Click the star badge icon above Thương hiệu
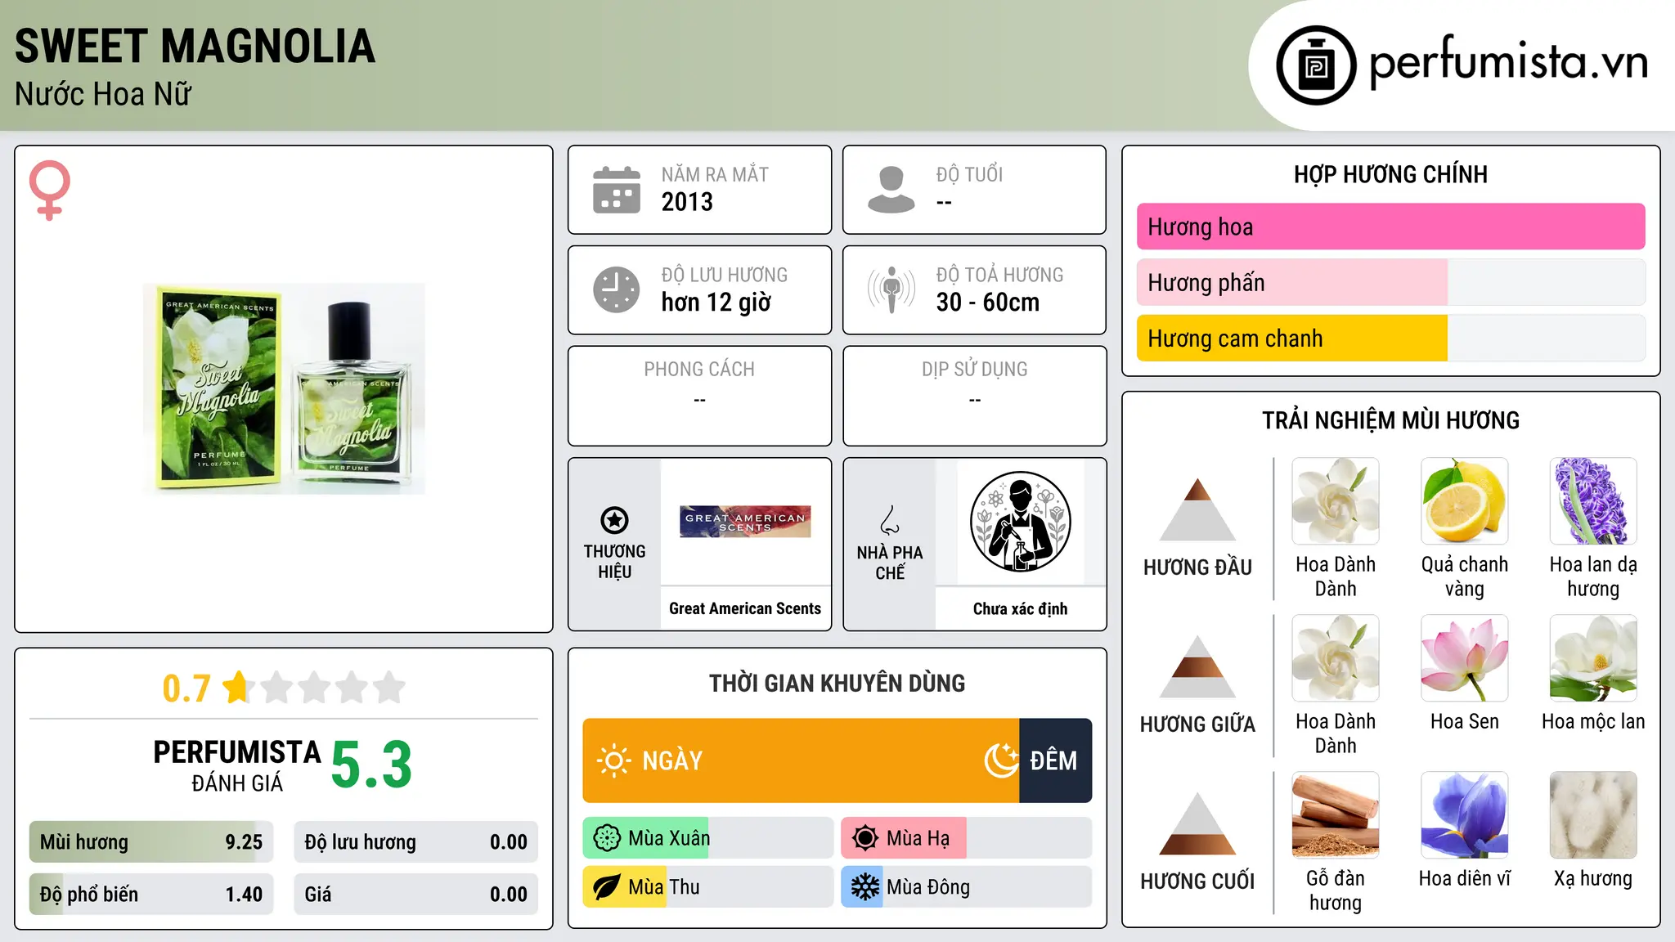Screen dimensions: 1675x942 (614, 520)
